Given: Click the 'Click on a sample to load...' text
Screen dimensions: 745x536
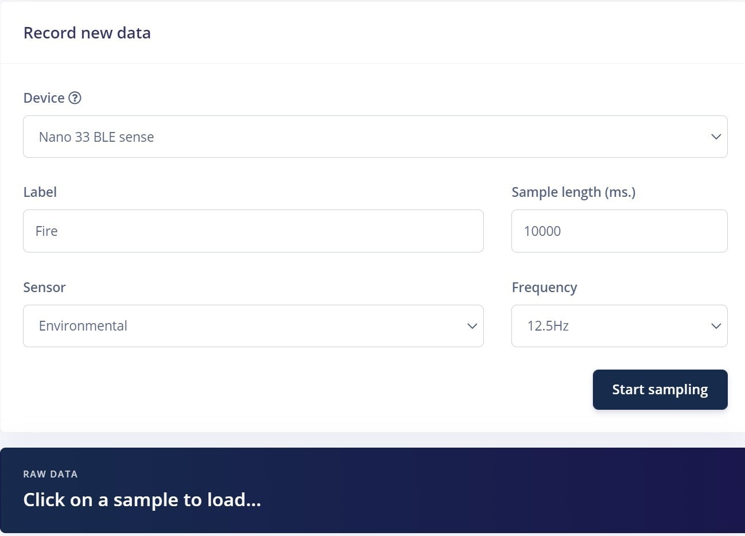Looking at the screenshot, I should (x=142, y=500).
